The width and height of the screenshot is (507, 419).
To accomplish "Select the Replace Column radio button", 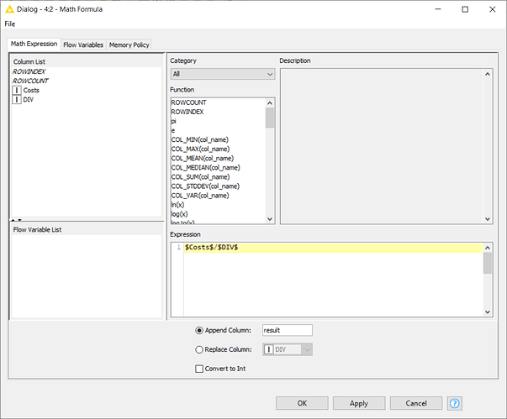I will (x=199, y=349).
